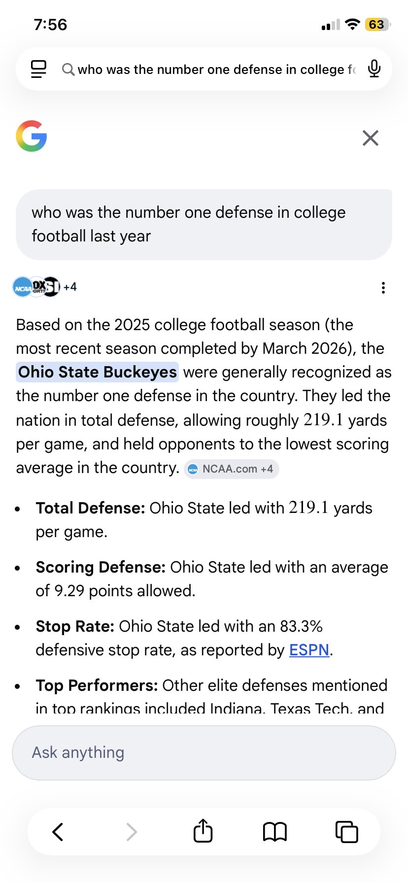Tap the user query bubble text
Viewport: 408px width, 883px height.
189,224
